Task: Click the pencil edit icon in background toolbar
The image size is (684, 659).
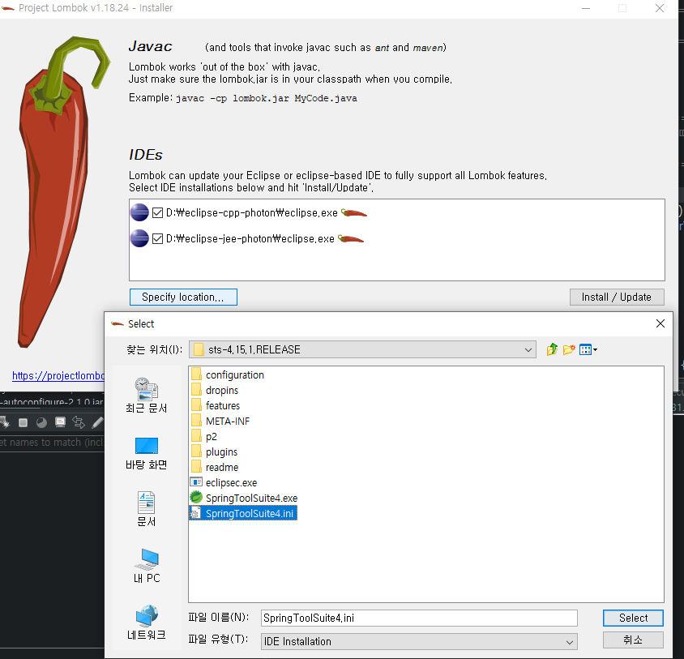Action: 98,422
